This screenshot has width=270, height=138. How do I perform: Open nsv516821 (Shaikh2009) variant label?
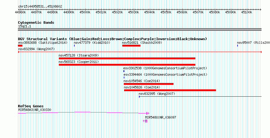click(142, 43)
